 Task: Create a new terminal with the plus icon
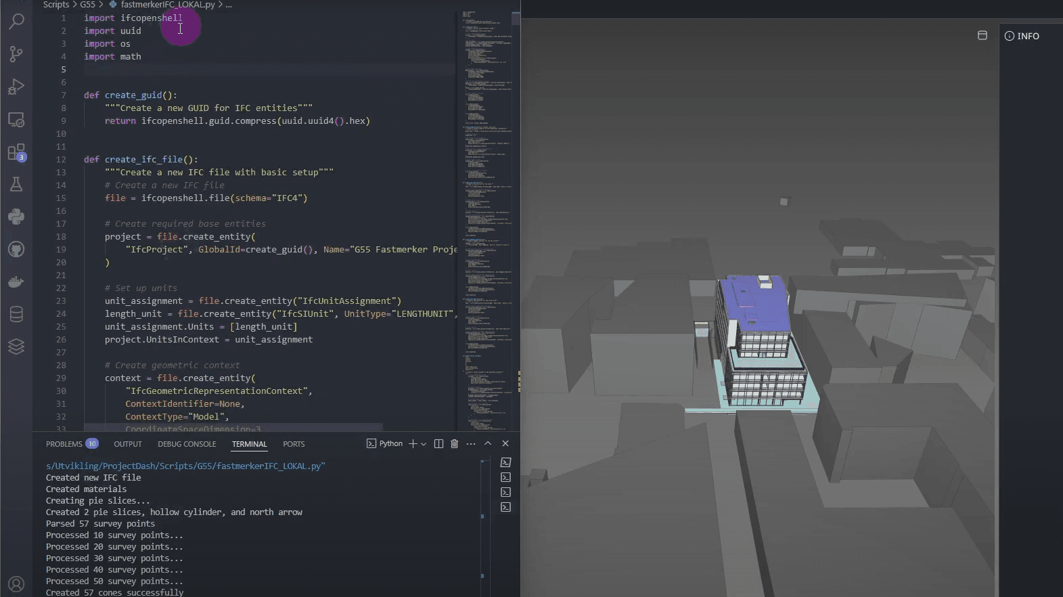point(413,444)
